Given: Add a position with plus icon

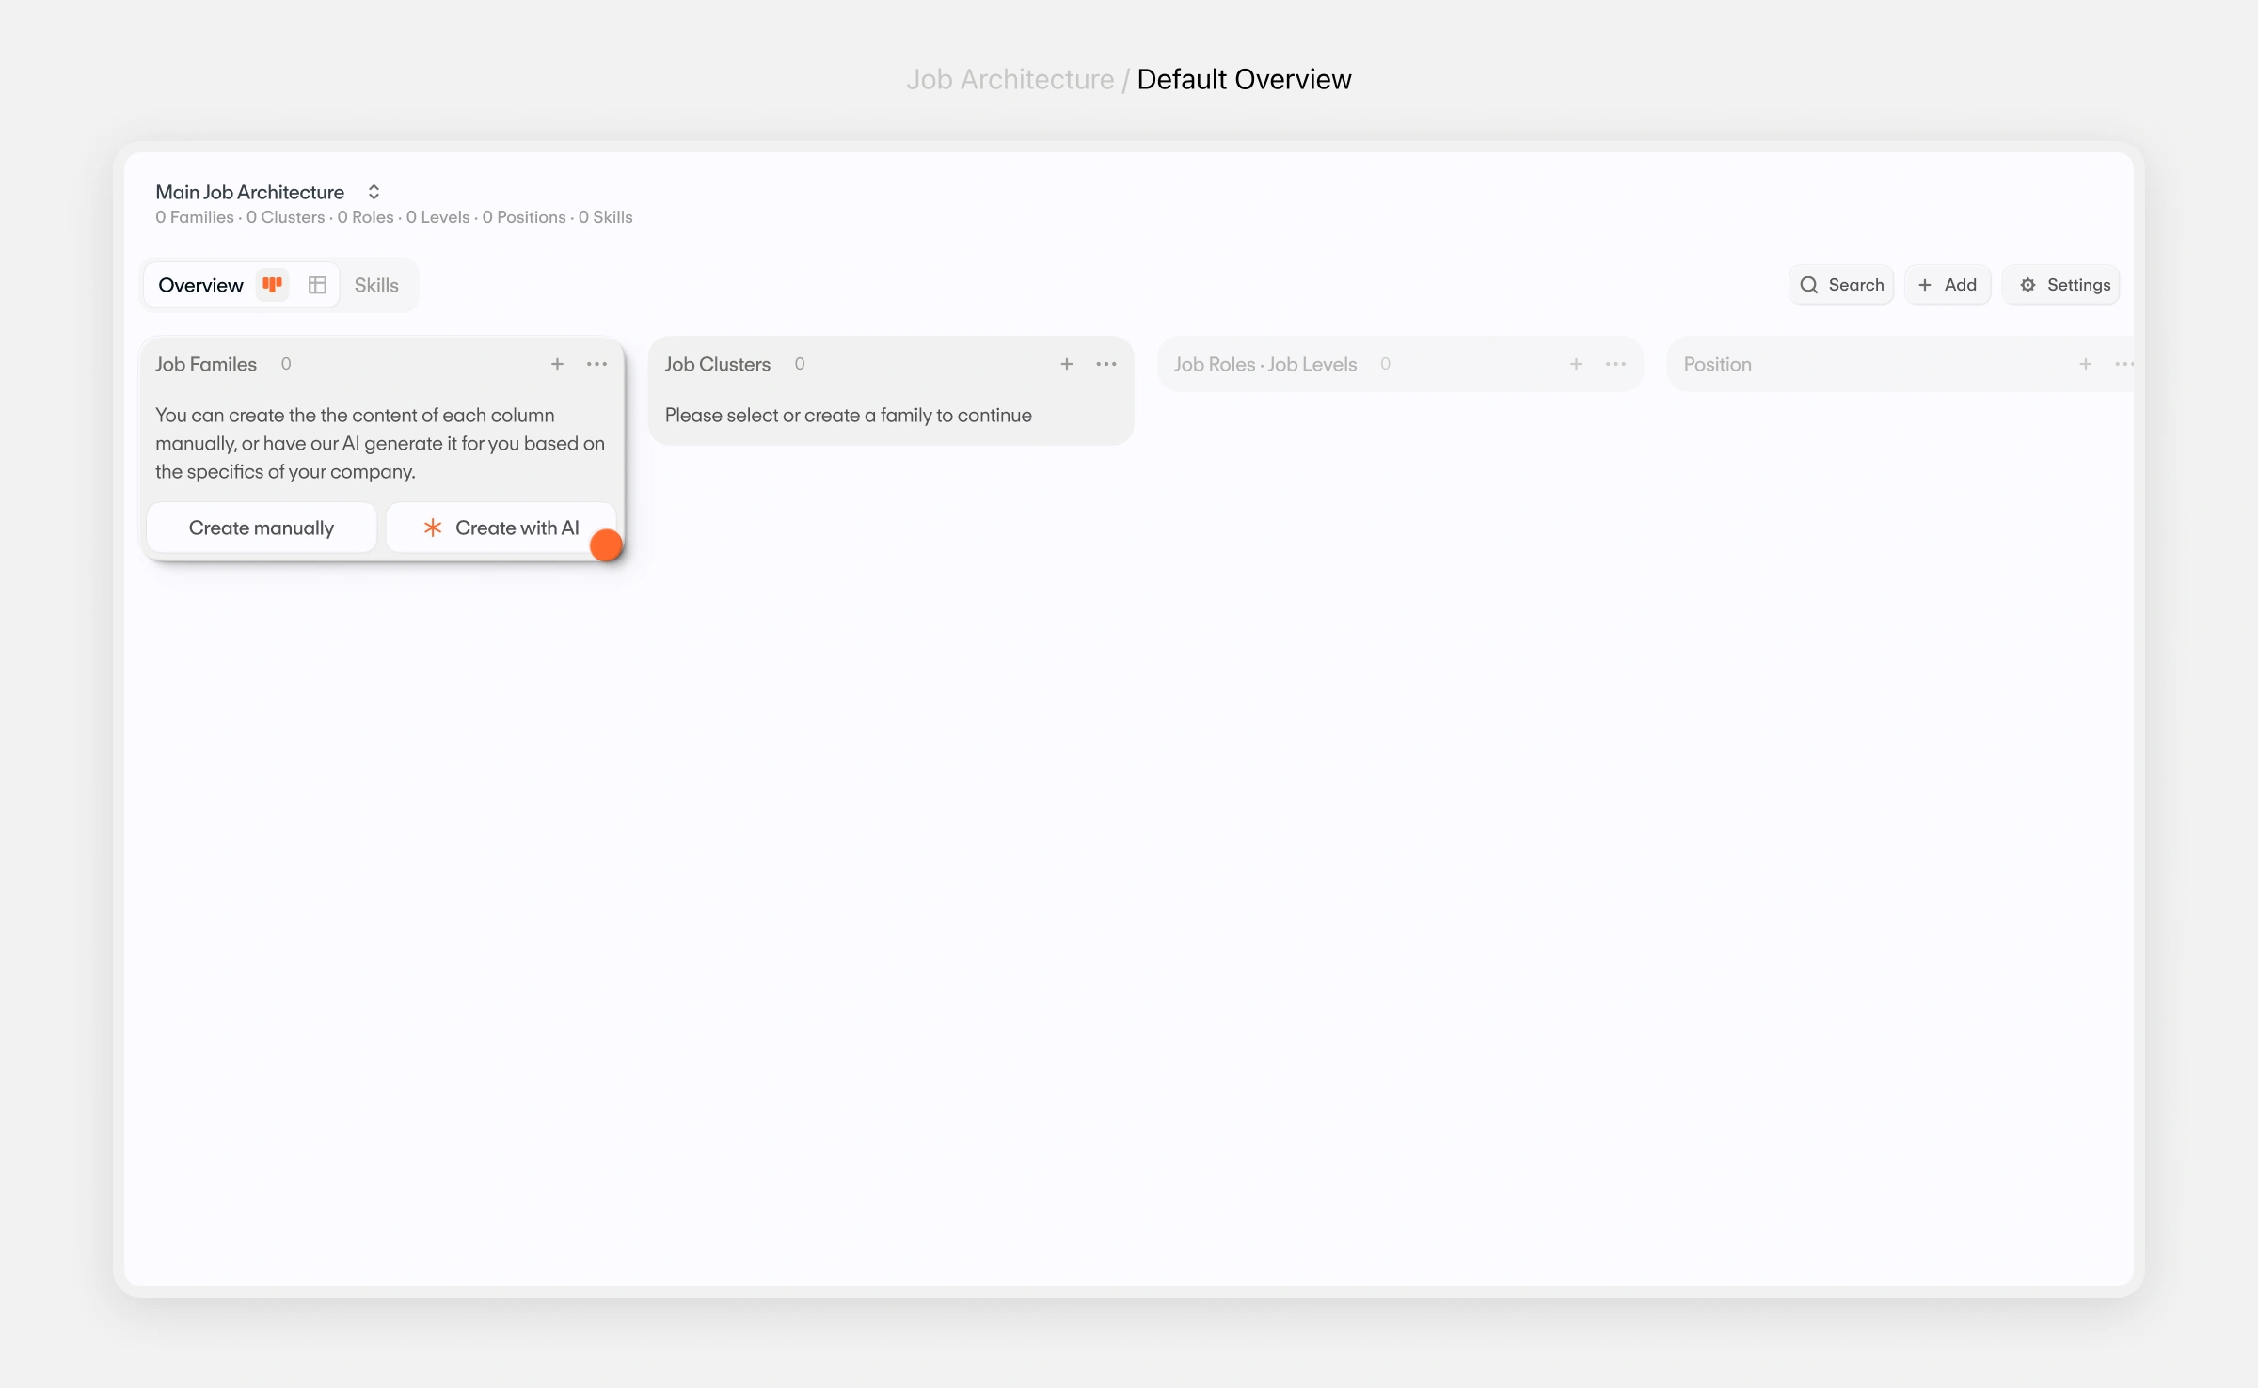Looking at the screenshot, I should tap(2086, 364).
